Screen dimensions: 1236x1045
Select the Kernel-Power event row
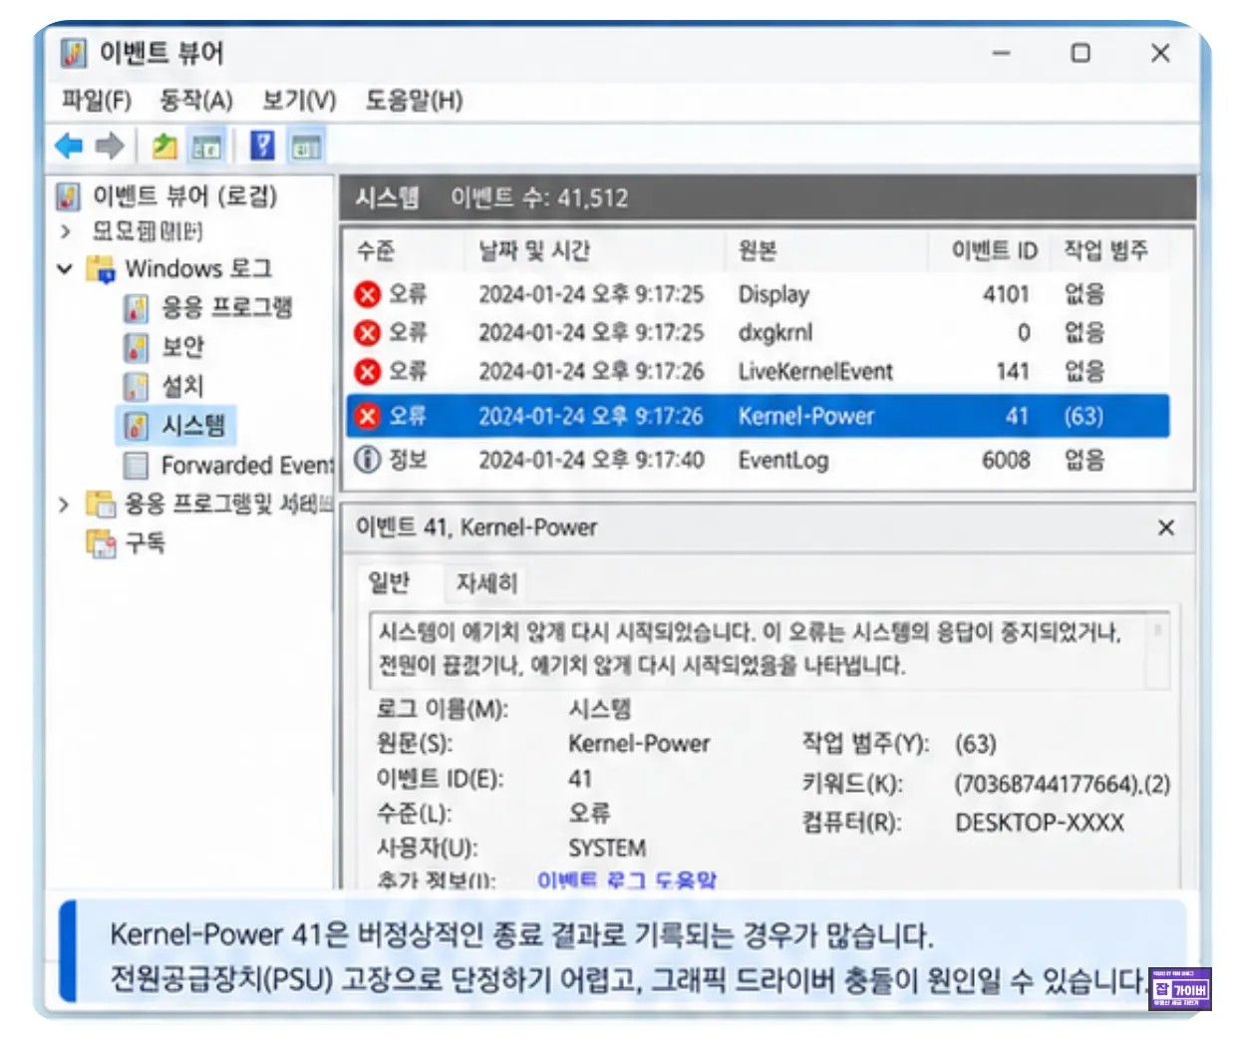tap(758, 416)
